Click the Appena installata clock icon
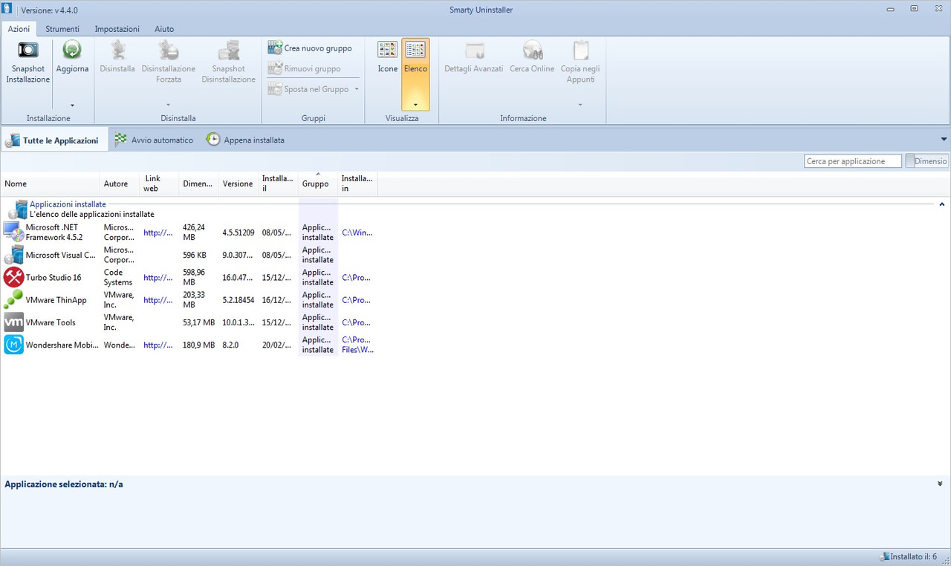Image resolution: width=951 pixels, height=566 pixels. tap(213, 140)
